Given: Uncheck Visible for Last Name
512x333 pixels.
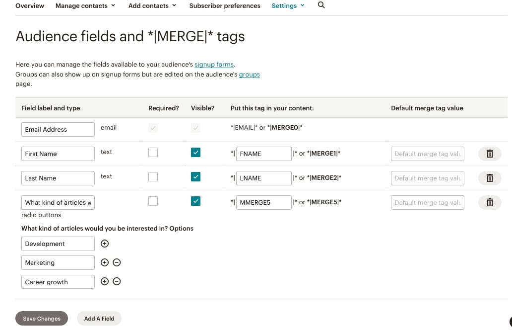Looking at the screenshot, I should [195, 177].
